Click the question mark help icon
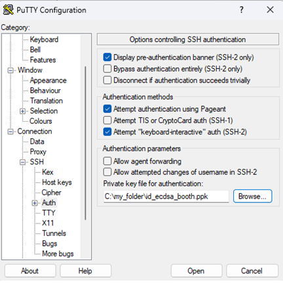The height and width of the screenshot is (285, 283). tap(241, 10)
